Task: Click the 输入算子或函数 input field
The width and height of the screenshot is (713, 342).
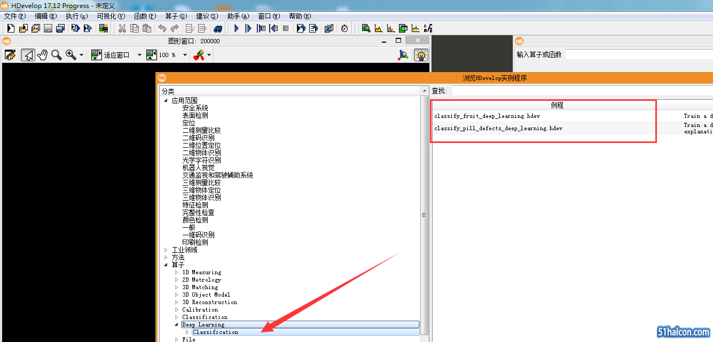Action: click(x=639, y=54)
